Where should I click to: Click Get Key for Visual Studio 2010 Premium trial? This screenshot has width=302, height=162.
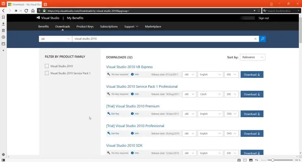tap(113, 114)
